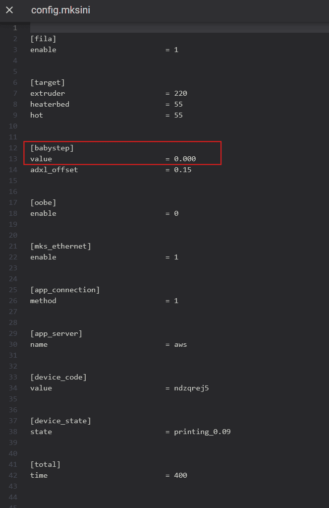The height and width of the screenshot is (508, 329).
Task: Select the [fila] section header
Action: 43,39
